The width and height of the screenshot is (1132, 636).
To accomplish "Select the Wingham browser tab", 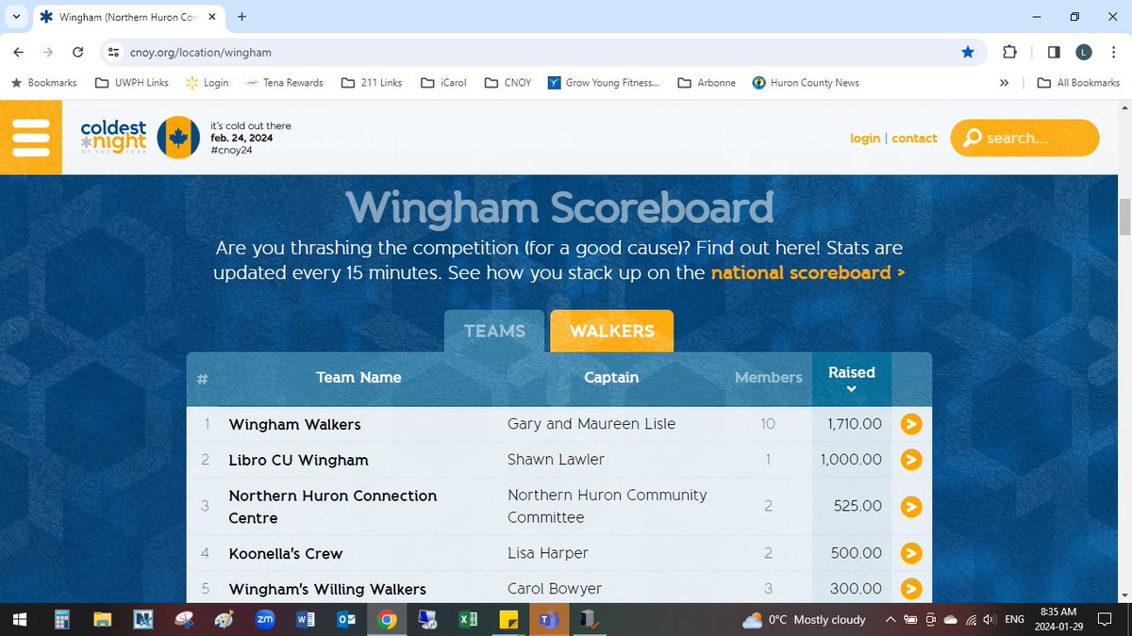I will coord(127,17).
